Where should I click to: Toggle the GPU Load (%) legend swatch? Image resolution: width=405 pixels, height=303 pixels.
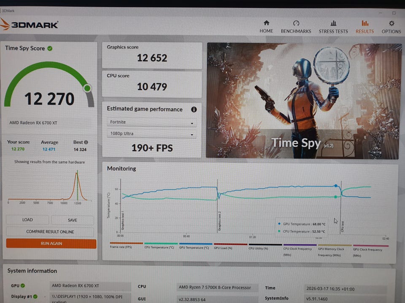pyautogui.click(x=231, y=244)
